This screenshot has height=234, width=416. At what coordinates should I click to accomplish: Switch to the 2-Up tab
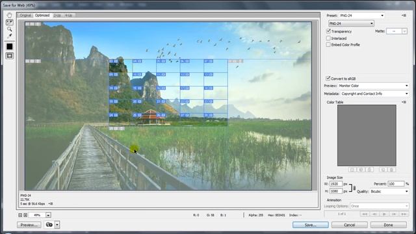[x=57, y=16]
